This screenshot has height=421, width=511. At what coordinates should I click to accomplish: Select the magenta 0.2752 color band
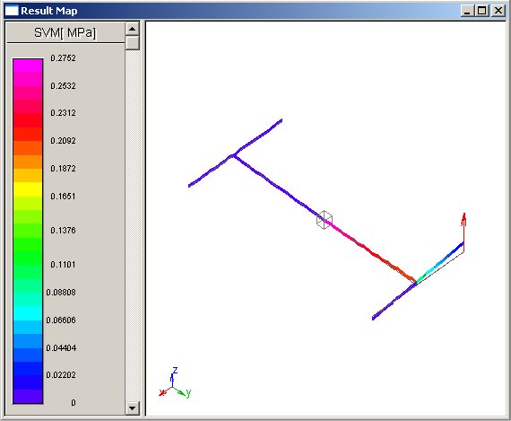pyautogui.click(x=28, y=66)
